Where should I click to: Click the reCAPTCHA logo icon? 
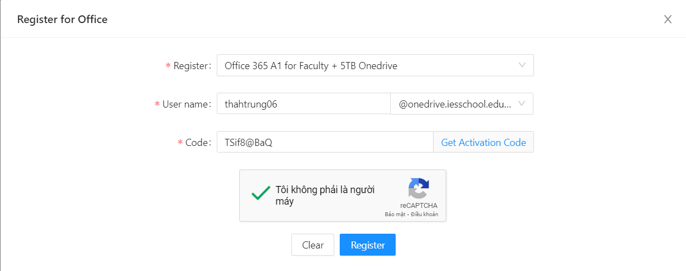419,188
